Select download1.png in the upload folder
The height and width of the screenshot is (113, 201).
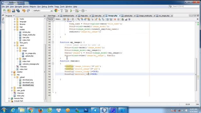coord(28,83)
